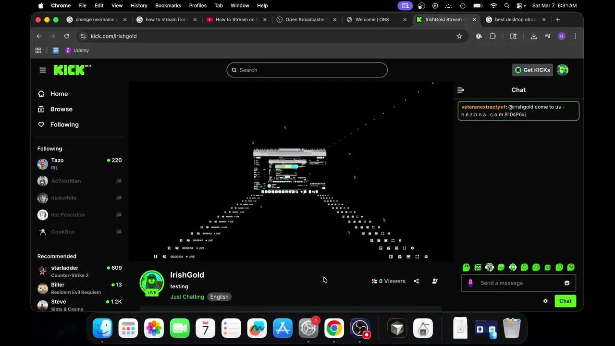The image size is (615, 346).
Task: Open outermost player settings gear
Action: click(426, 257)
